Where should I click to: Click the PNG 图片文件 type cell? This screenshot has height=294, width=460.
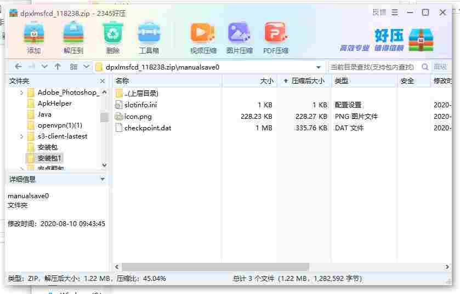[356, 117]
